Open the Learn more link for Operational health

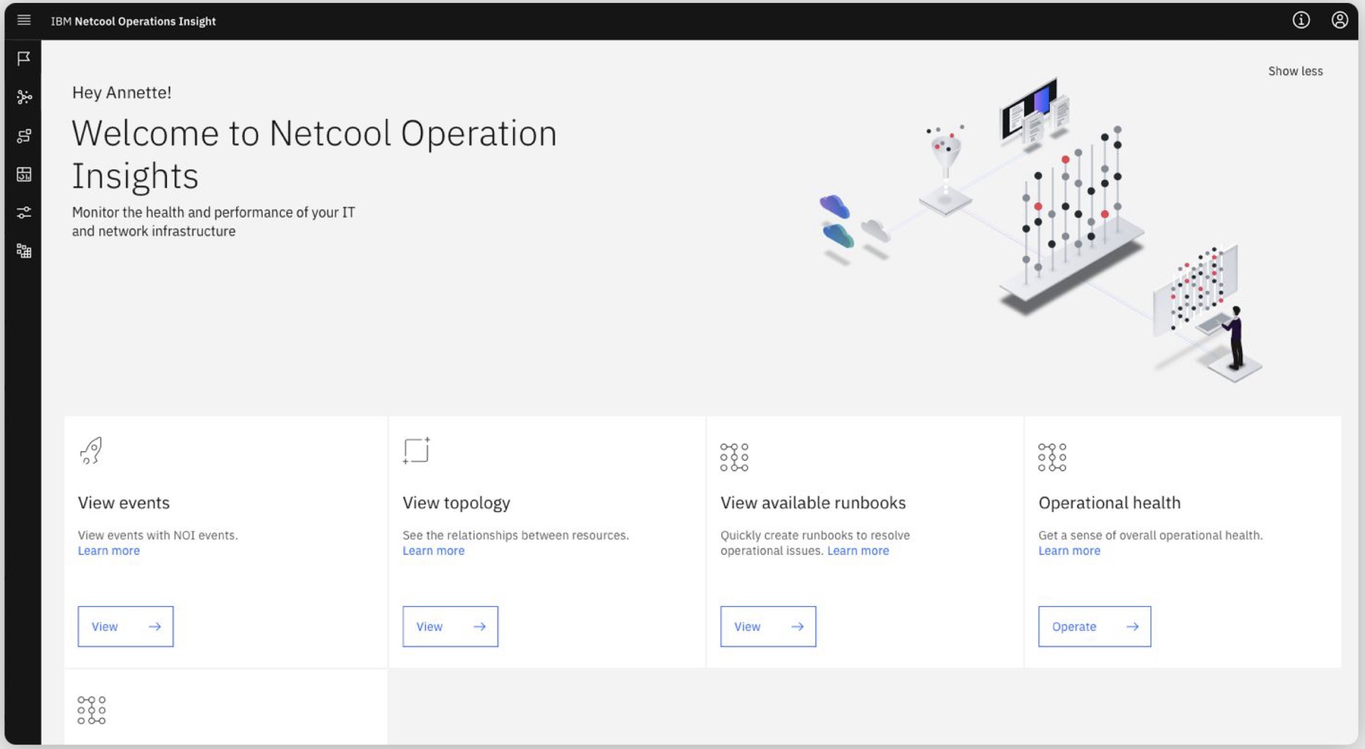click(1070, 551)
